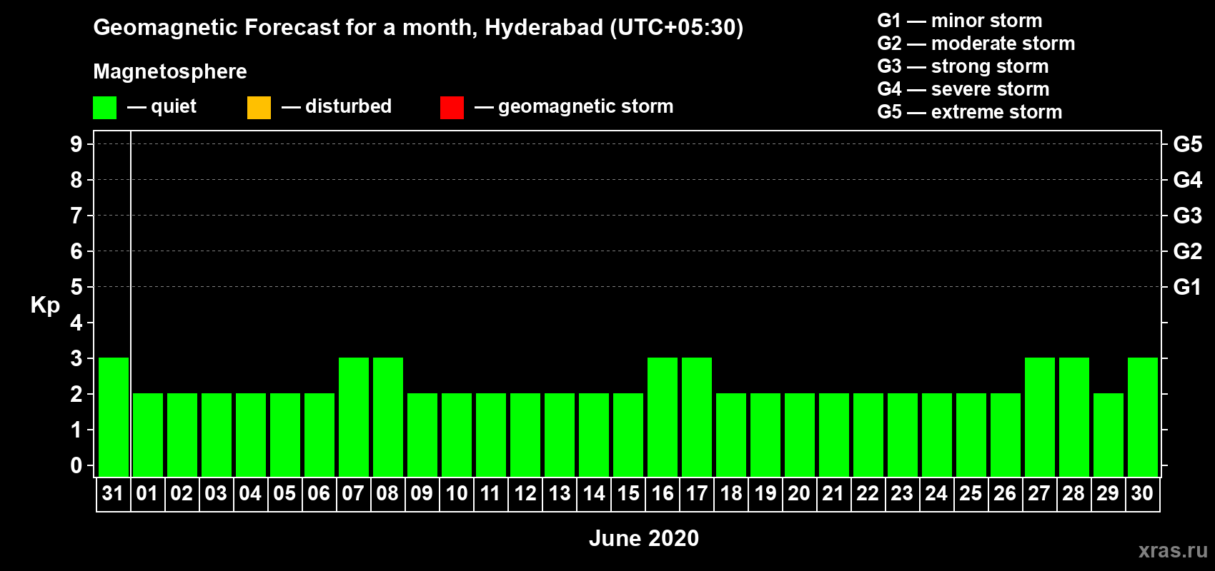Image resolution: width=1215 pixels, height=571 pixels.
Task: Click date label 09 on the axis
Action: click(x=422, y=493)
